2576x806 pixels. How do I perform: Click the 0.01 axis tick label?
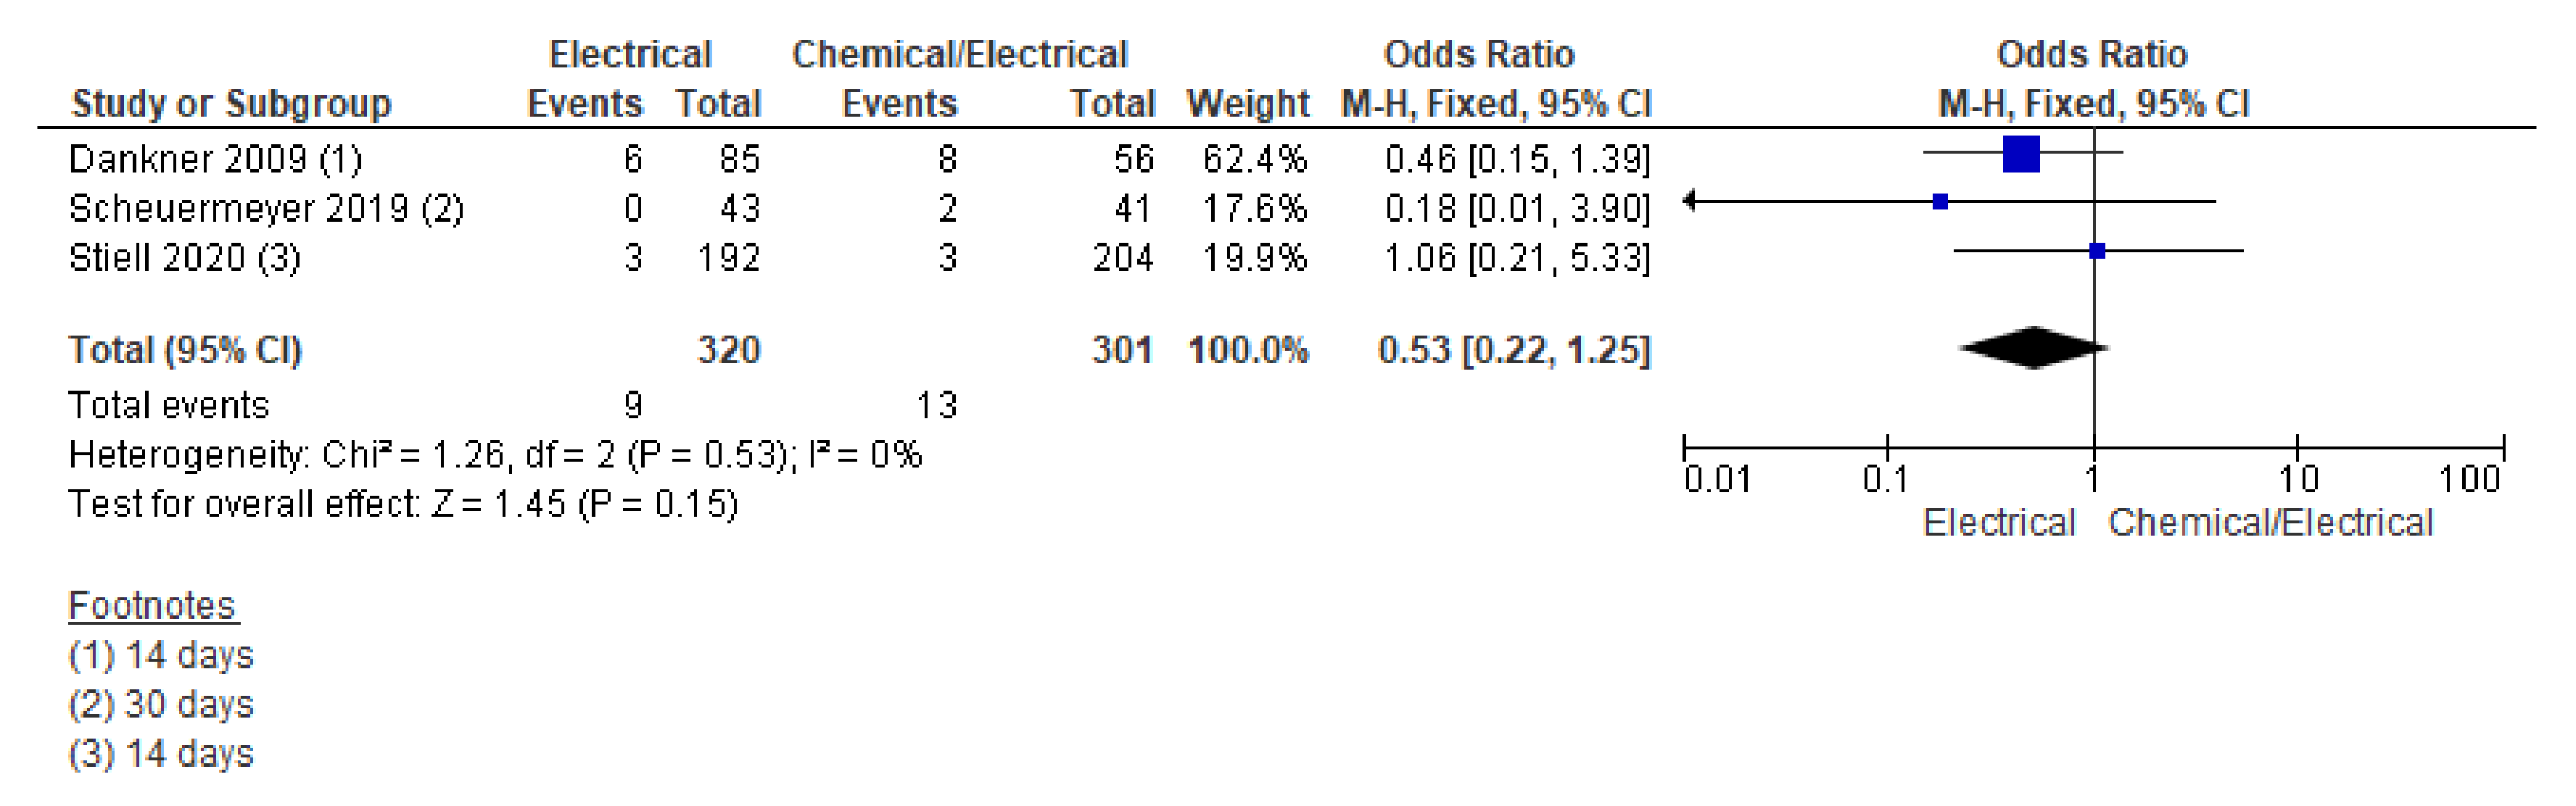(1716, 481)
